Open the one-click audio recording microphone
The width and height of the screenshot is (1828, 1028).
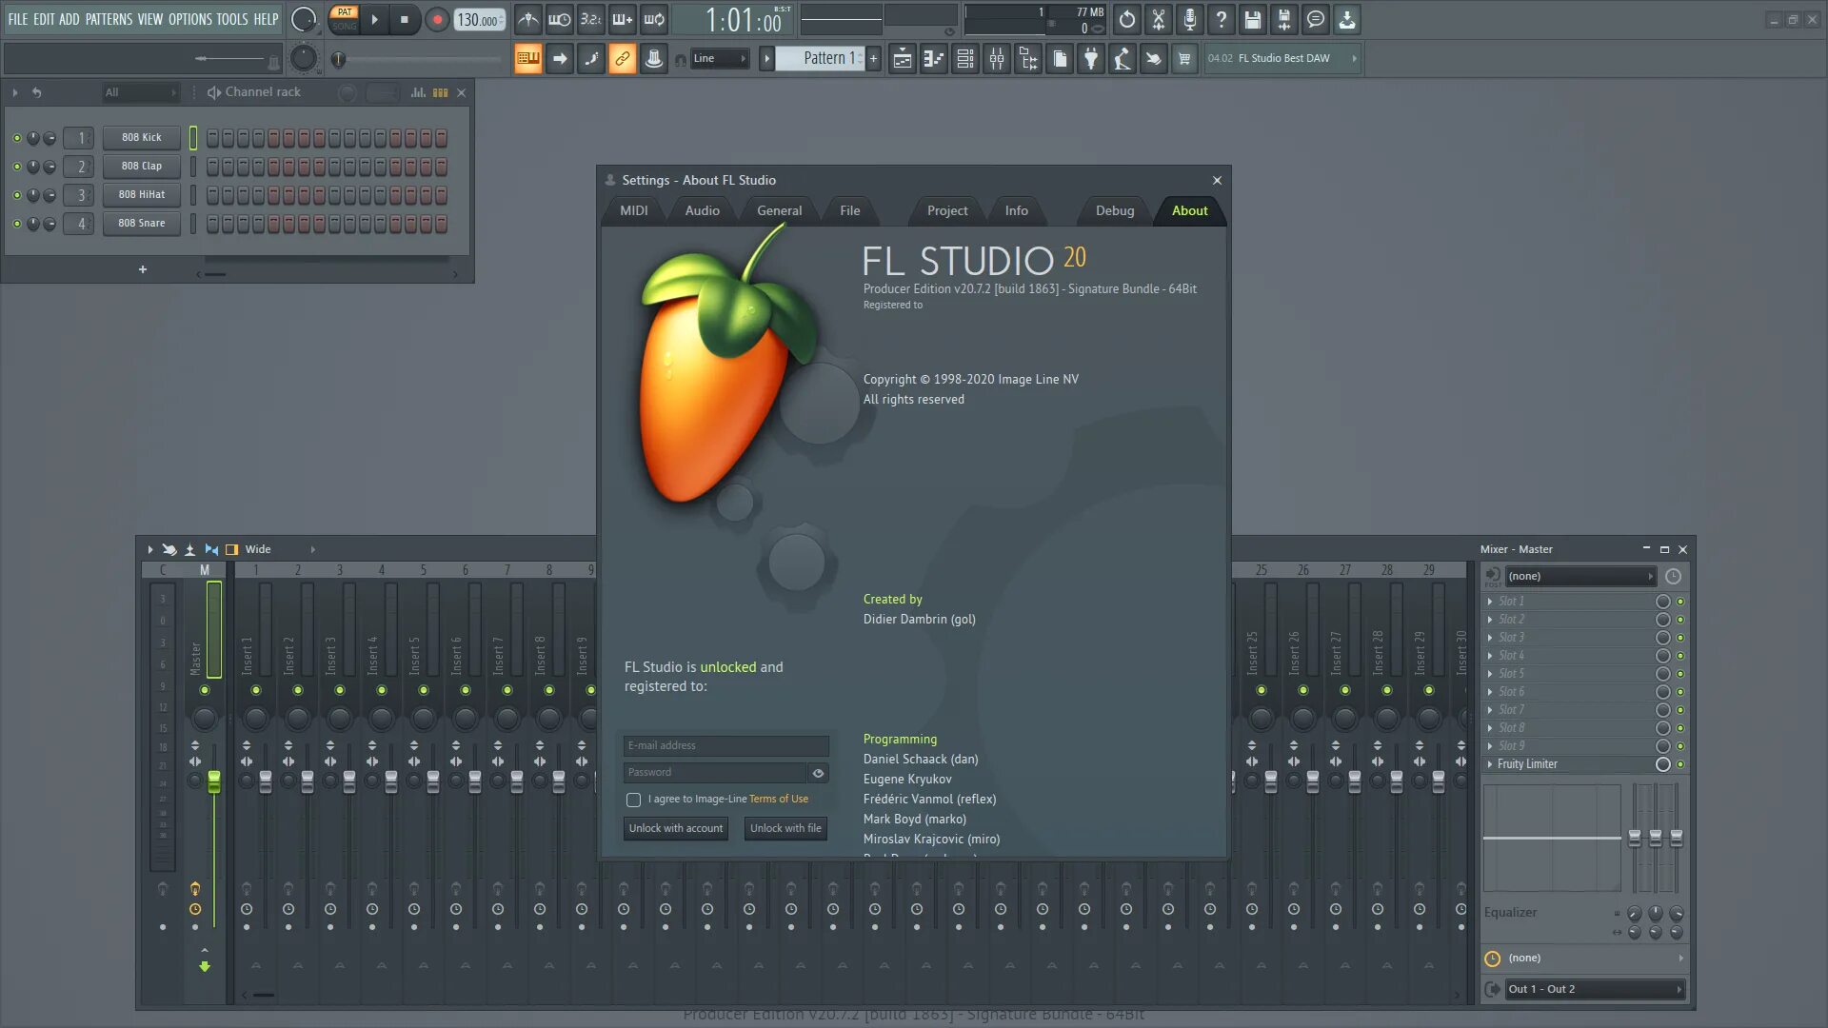click(x=1190, y=19)
